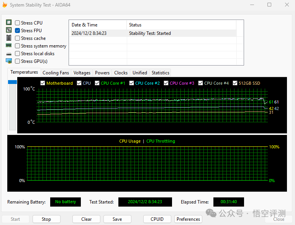Open the Voltages tab
Image resolution: width=295 pixels, height=225 pixels.
point(82,73)
